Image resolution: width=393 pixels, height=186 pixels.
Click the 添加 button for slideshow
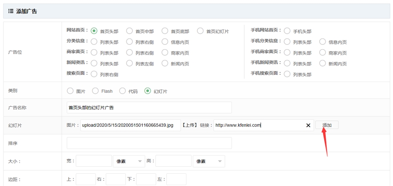[x=327, y=125]
